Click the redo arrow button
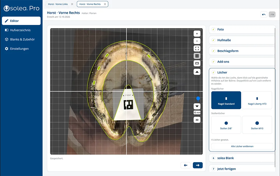The height and width of the screenshot is (176, 280). tap(272, 15)
